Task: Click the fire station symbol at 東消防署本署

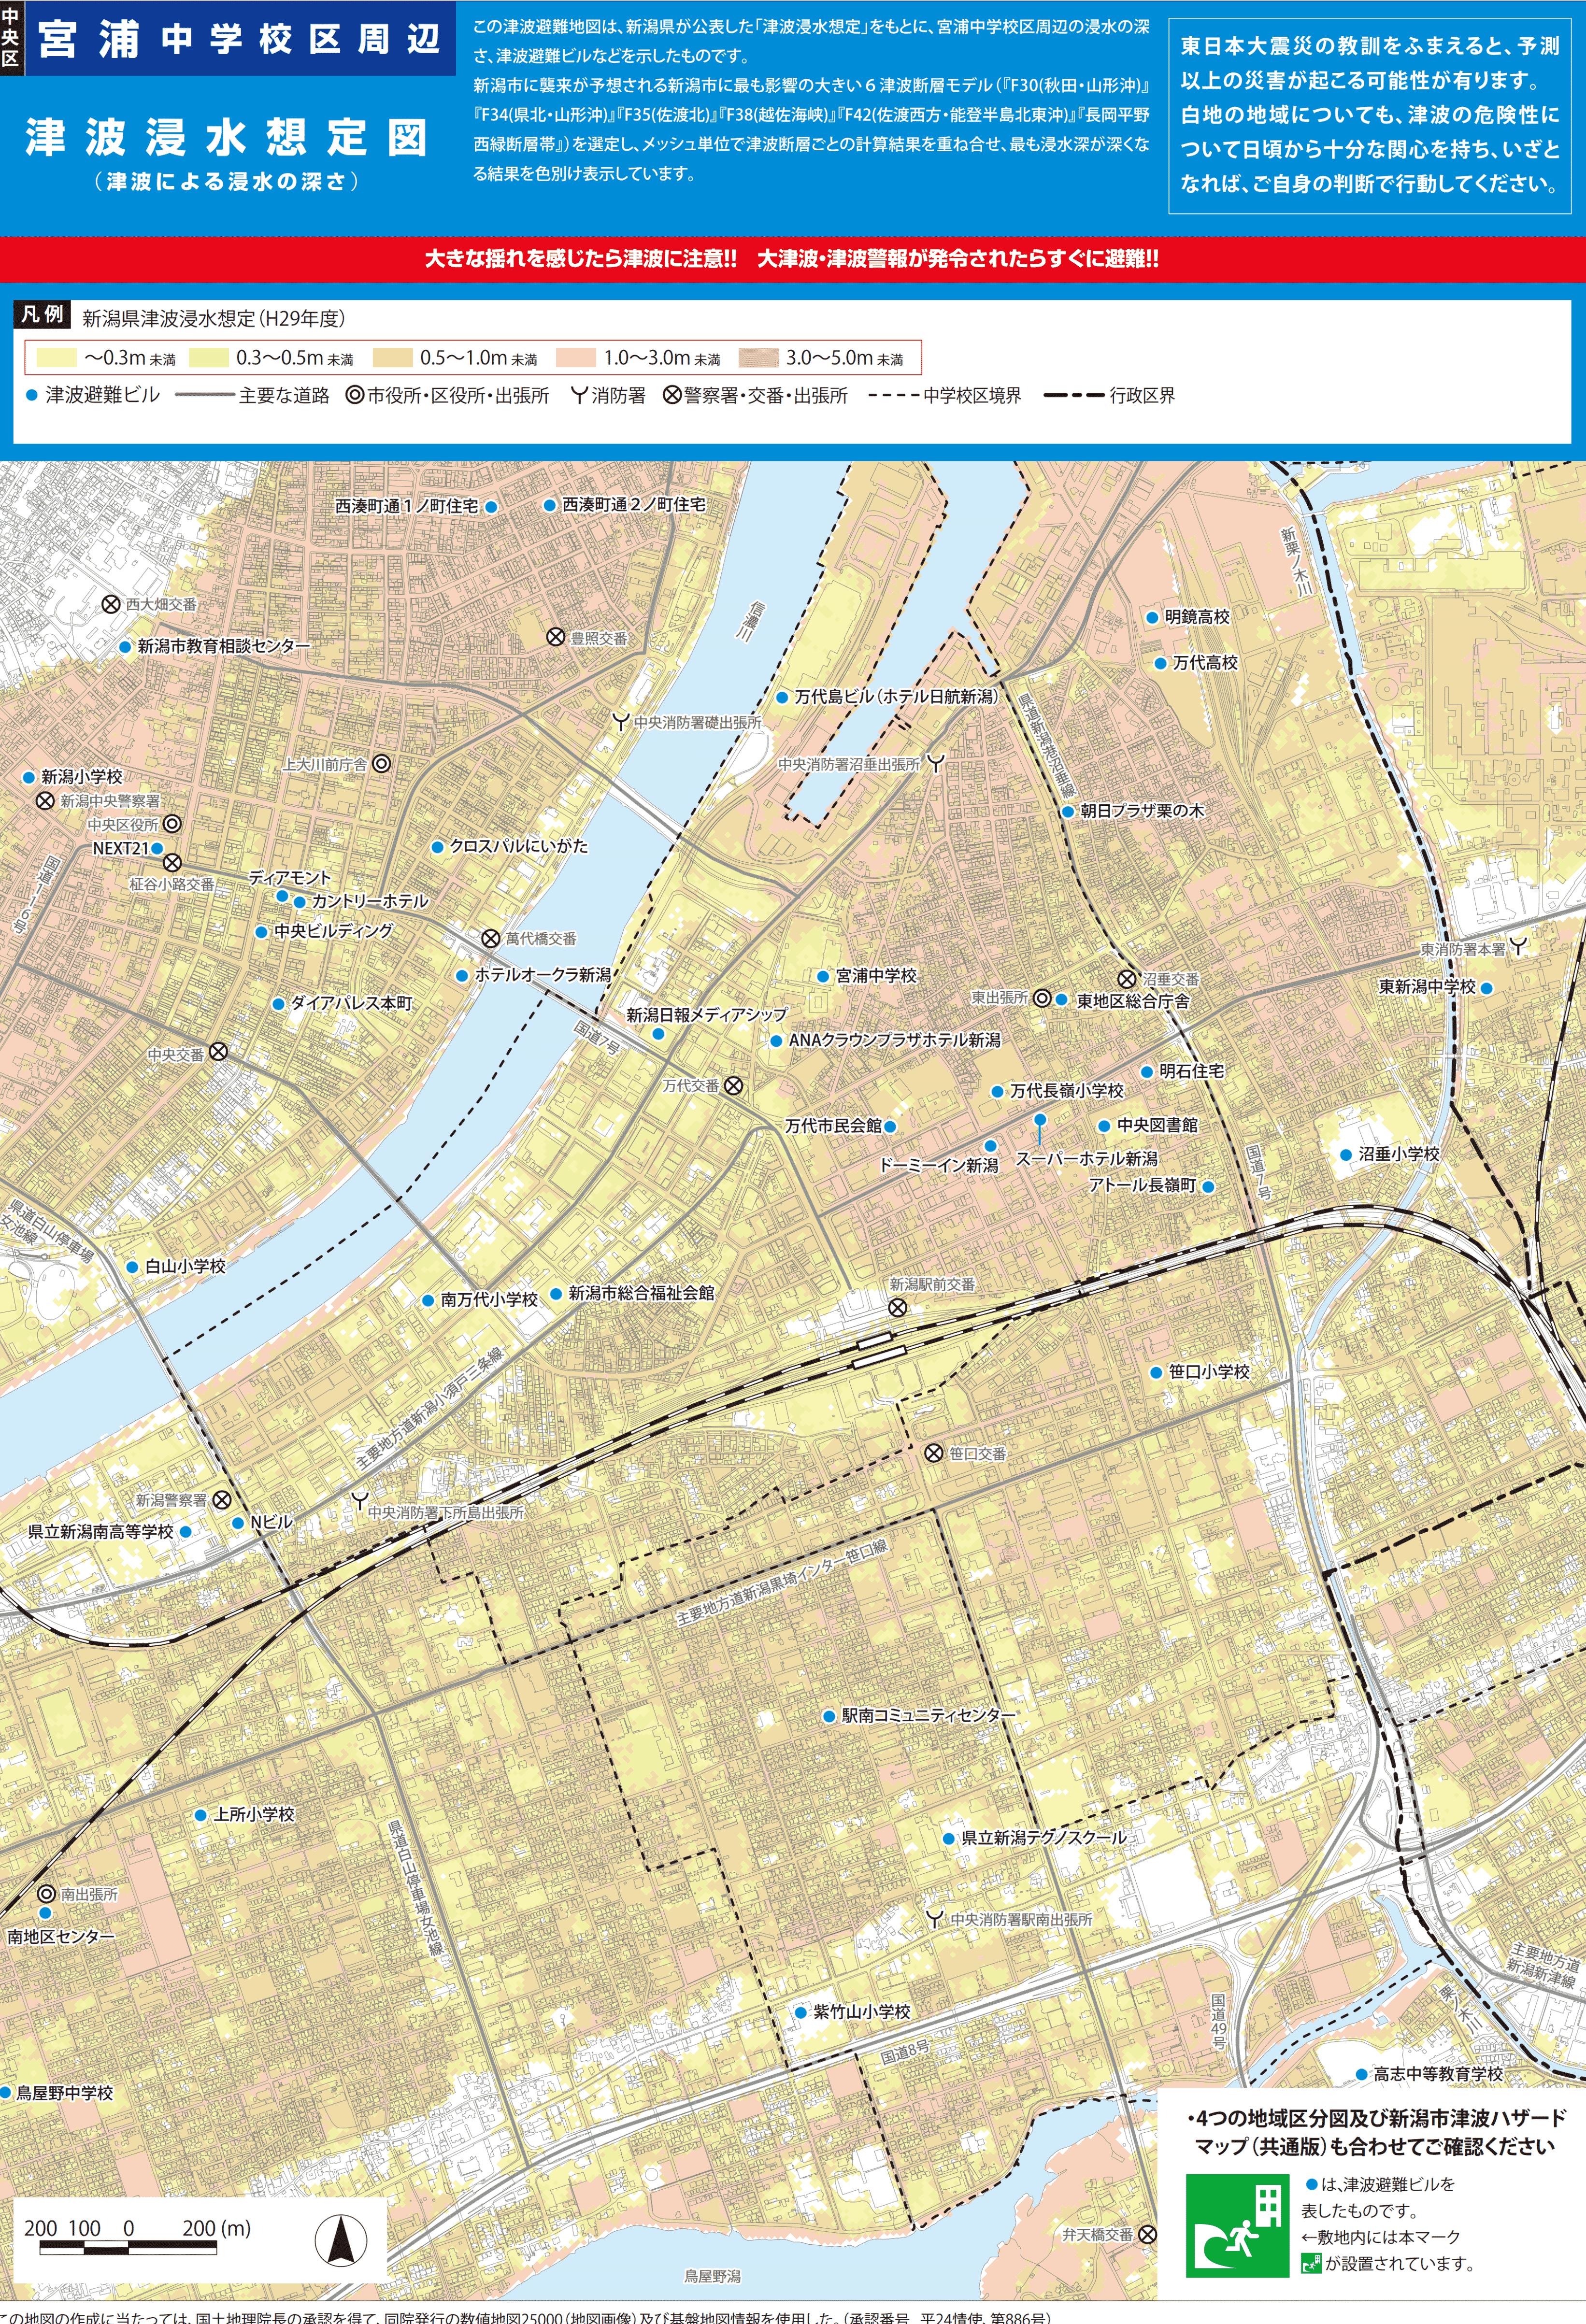Action: tap(1518, 945)
